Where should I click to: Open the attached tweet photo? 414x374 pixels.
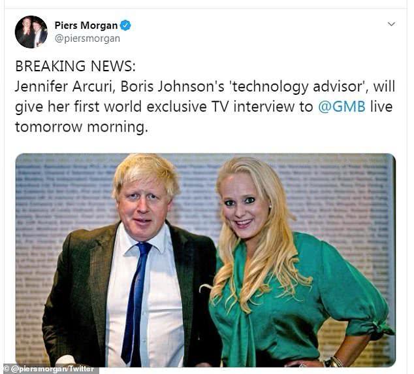(205, 260)
